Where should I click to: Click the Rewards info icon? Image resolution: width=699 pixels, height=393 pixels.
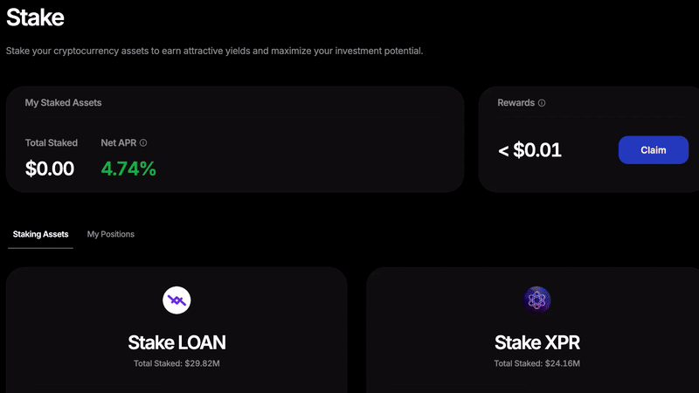point(542,103)
